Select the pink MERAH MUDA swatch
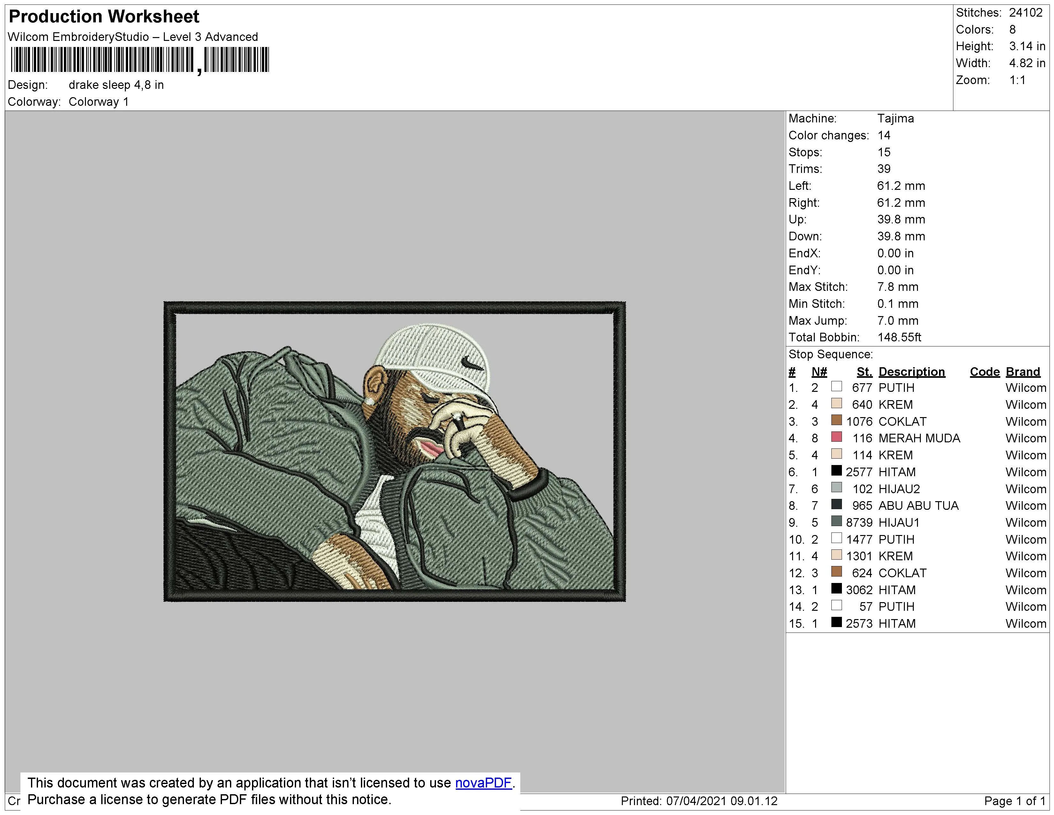This screenshot has width=1054, height=815. (836, 437)
